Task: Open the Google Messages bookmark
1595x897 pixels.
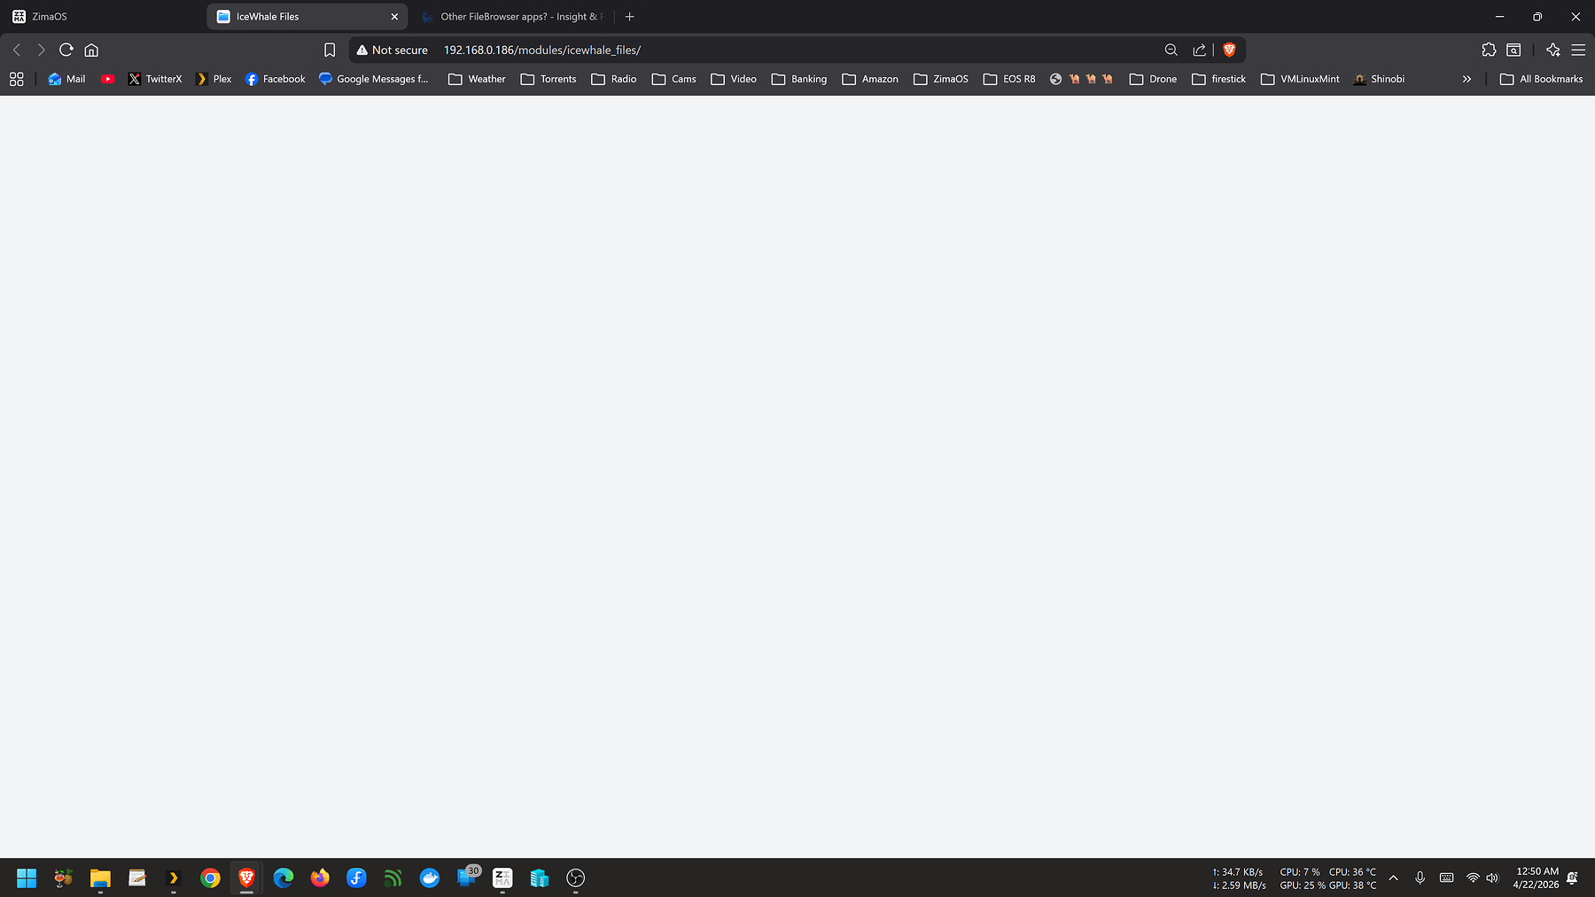Action: (x=373, y=79)
